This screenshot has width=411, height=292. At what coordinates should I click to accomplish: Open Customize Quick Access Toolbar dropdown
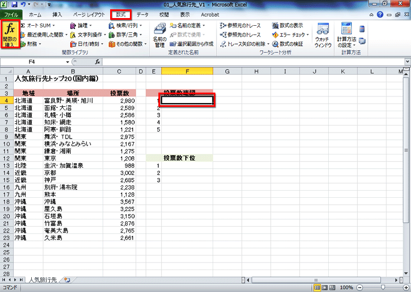(x=49, y=5)
